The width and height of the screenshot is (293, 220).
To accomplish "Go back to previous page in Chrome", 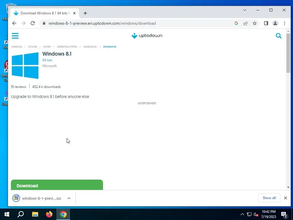I will point(14,23).
